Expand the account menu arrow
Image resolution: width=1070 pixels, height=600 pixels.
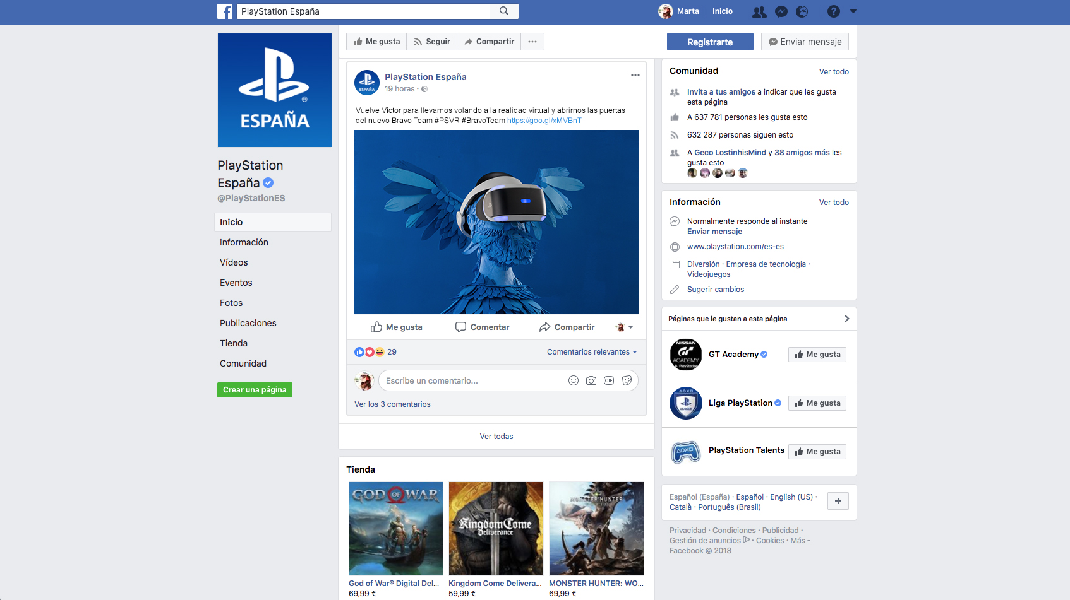click(x=853, y=11)
